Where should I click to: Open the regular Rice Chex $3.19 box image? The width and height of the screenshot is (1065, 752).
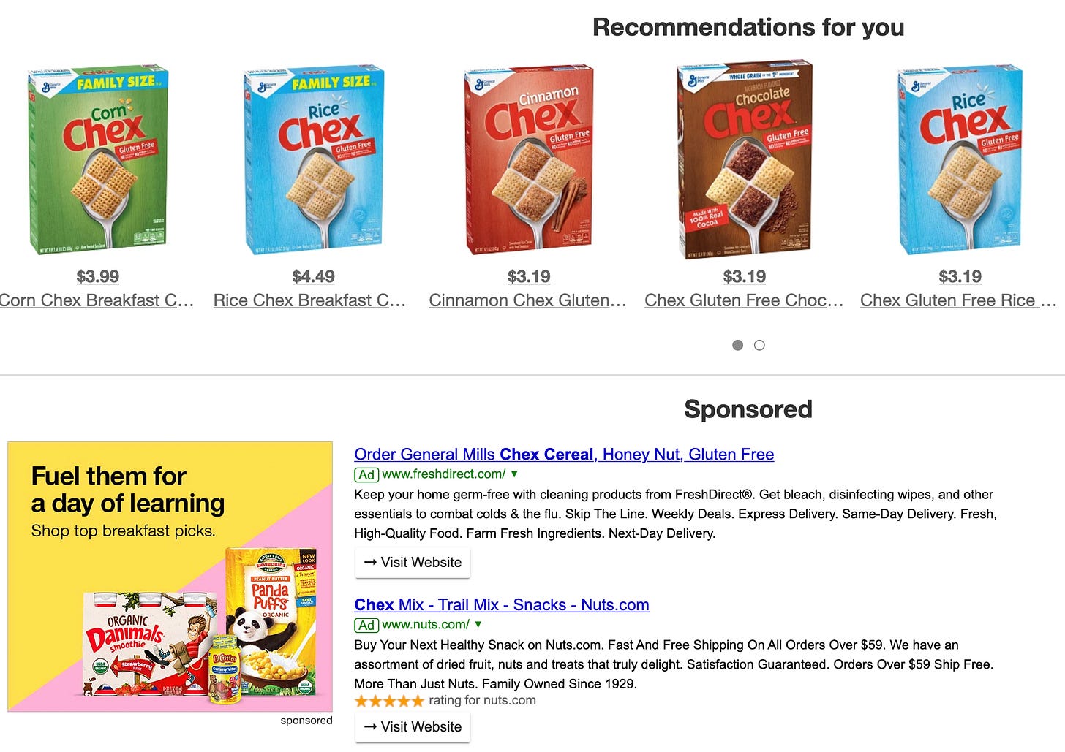click(960, 160)
